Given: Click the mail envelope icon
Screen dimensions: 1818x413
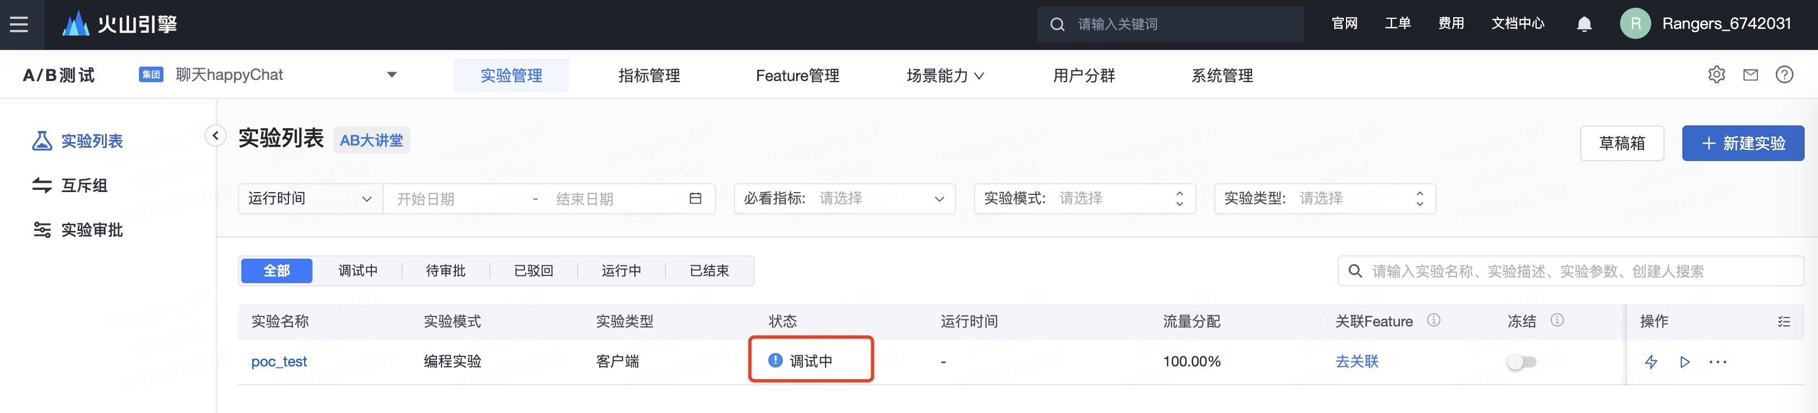Looking at the screenshot, I should coord(1750,75).
